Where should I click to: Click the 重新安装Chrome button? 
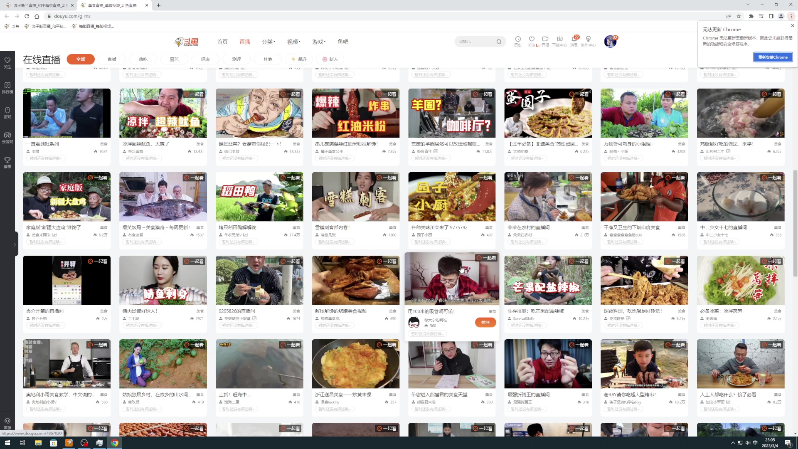point(773,57)
